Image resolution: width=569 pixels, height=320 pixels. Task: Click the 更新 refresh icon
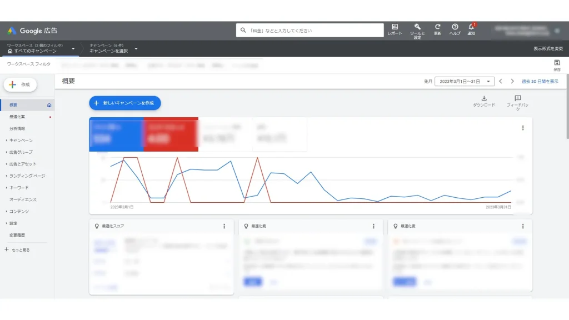(437, 27)
